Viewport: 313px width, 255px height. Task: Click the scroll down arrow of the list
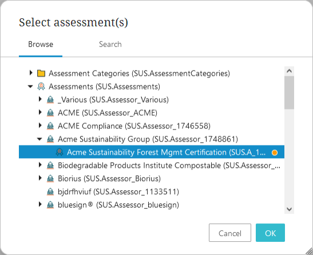coord(289,209)
